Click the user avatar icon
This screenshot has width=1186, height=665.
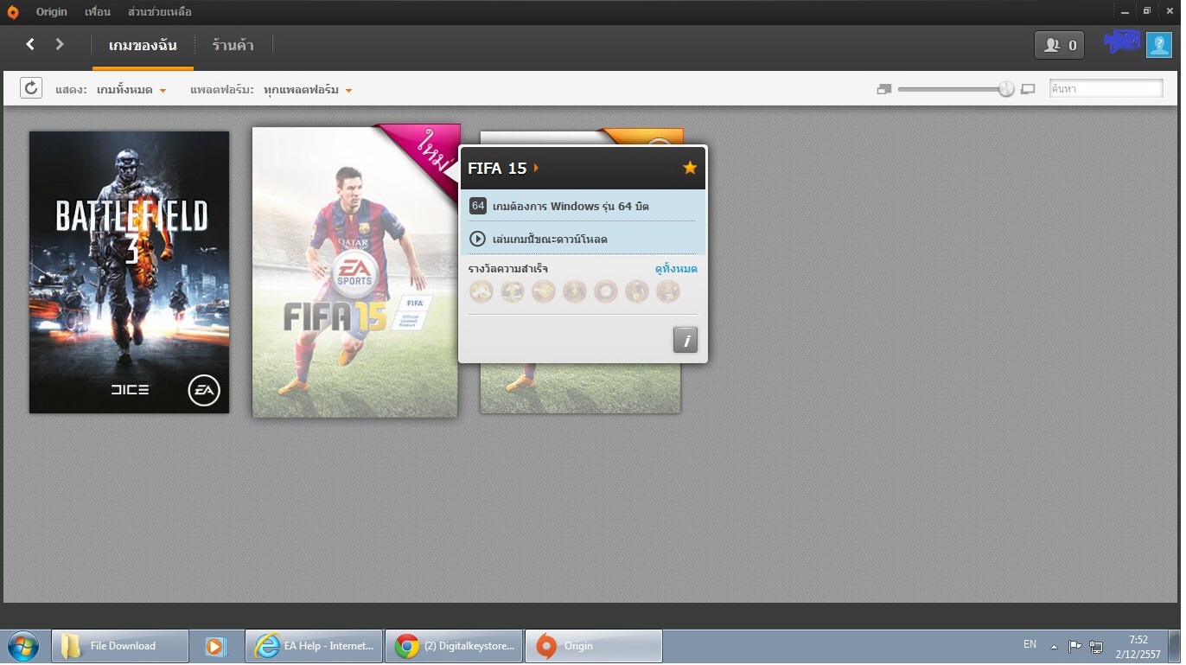click(1158, 45)
